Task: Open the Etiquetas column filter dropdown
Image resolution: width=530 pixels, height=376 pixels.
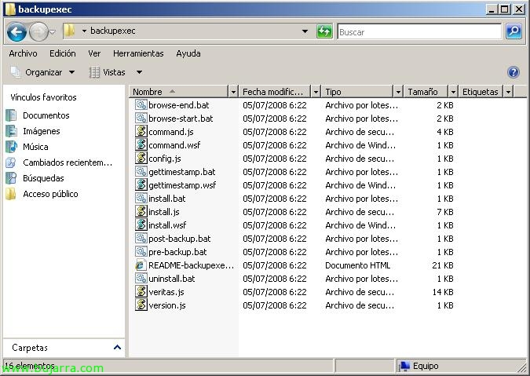Action: click(x=508, y=92)
